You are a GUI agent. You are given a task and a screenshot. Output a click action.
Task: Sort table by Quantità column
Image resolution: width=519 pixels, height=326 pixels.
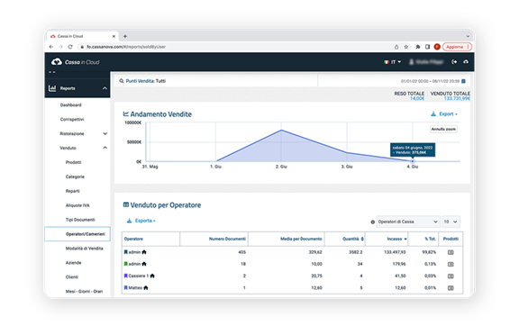point(353,239)
